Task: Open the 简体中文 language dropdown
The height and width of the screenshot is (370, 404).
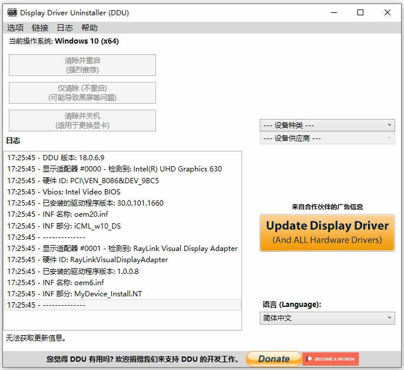Action: coord(327,318)
